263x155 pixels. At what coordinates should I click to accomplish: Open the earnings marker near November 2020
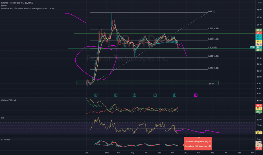(96, 95)
